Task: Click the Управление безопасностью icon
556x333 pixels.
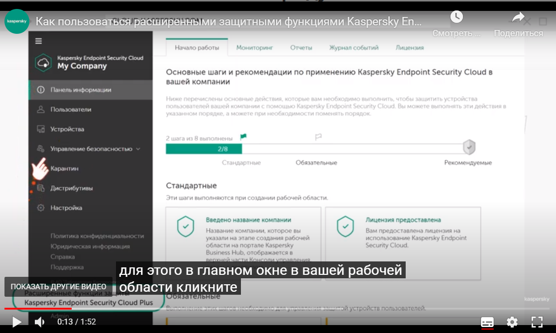Action: pyautogui.click(x=41, y=149)
